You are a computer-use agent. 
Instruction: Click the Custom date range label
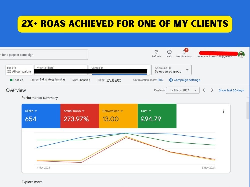159,90
